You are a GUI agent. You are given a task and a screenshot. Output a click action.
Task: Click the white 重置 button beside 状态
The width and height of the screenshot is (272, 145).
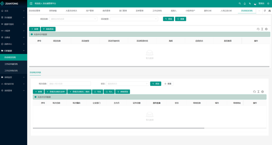[168, 83]
